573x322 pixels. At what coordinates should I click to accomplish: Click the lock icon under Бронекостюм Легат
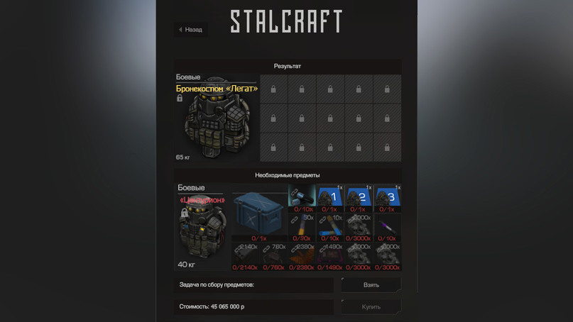pos(180,98)
